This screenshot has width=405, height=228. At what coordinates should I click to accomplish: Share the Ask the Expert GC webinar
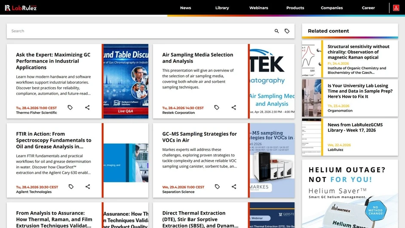(x=87, y=107)
